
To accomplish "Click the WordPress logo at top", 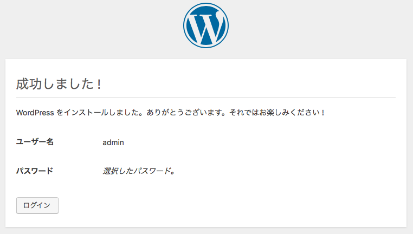I will [206, 25].
